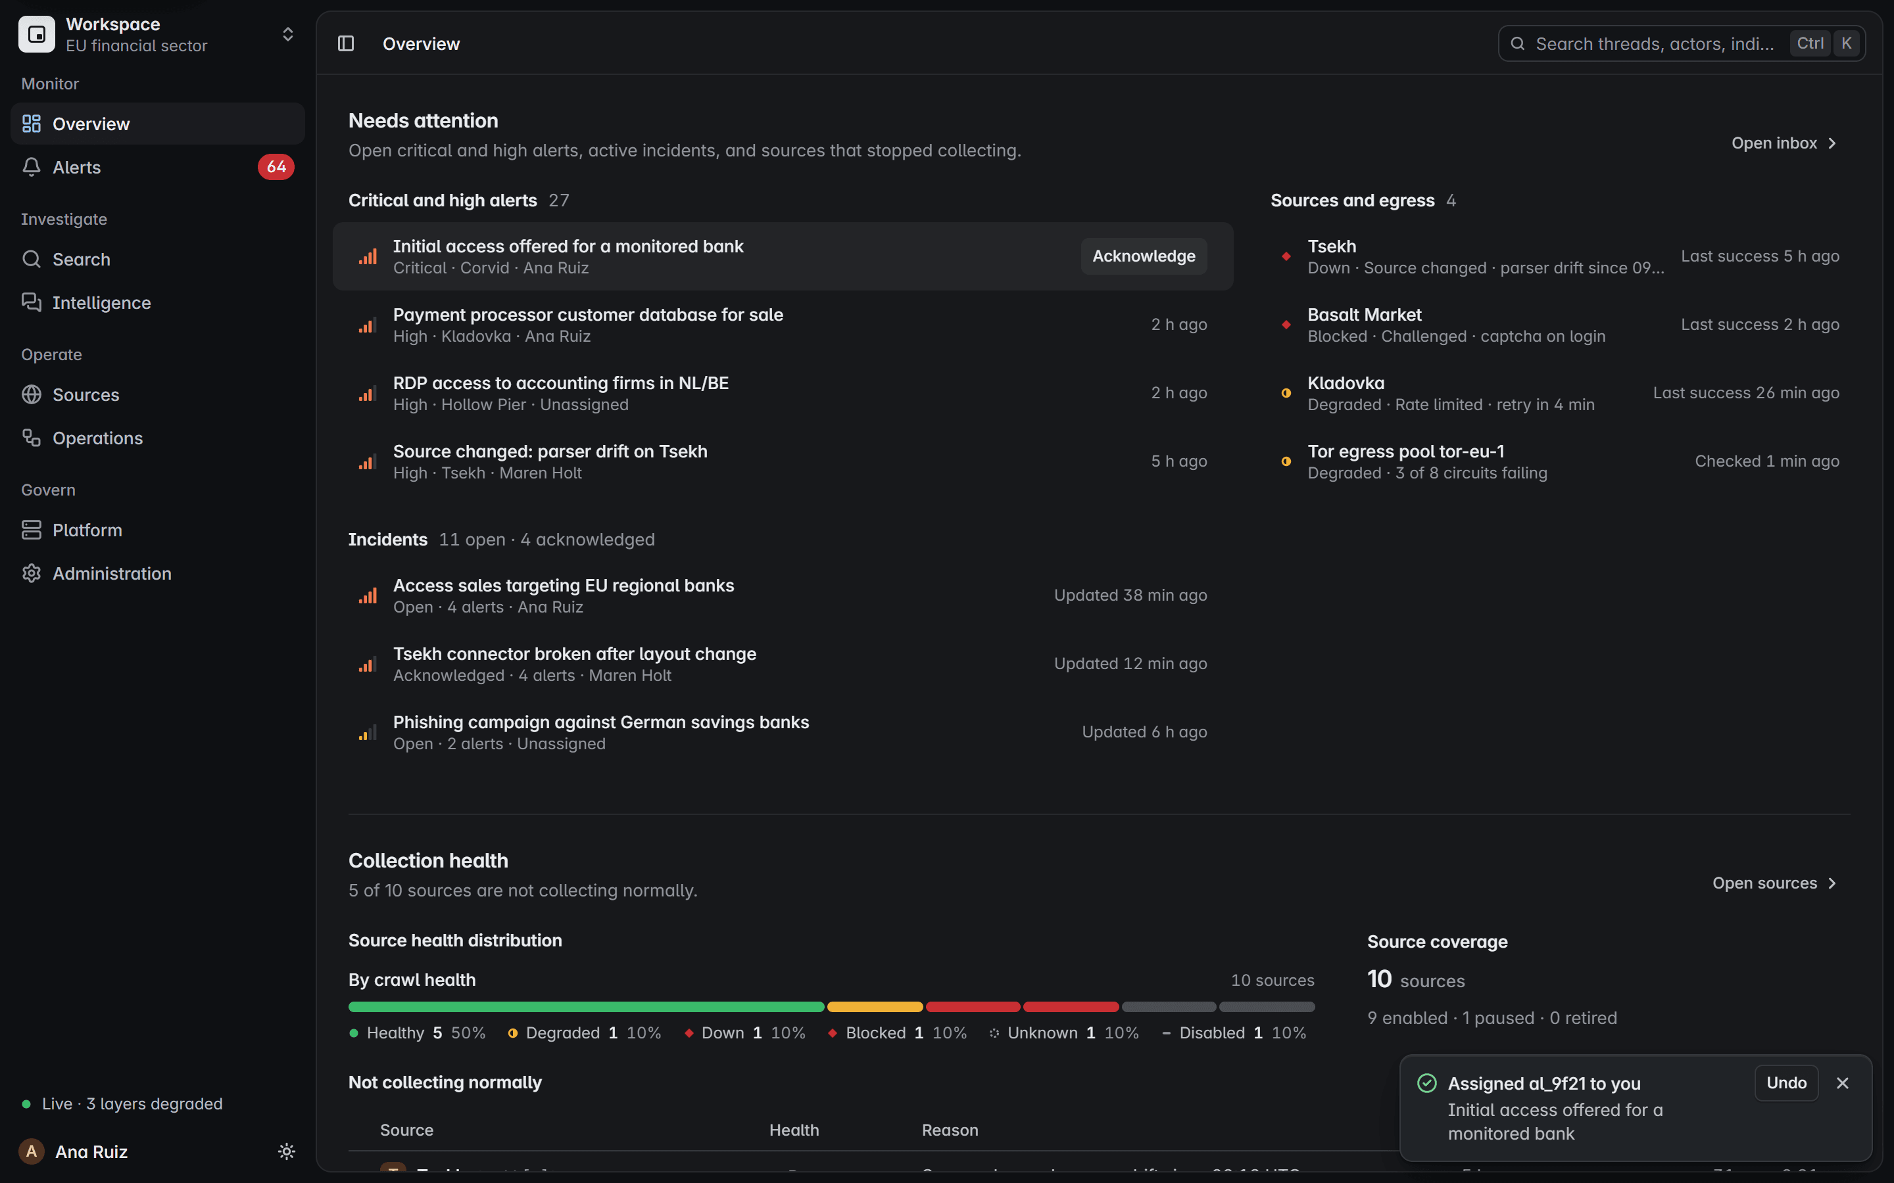Open sources chevron link
Viewport: 1894px width, 1183px height.
[x=1774, y=883]
